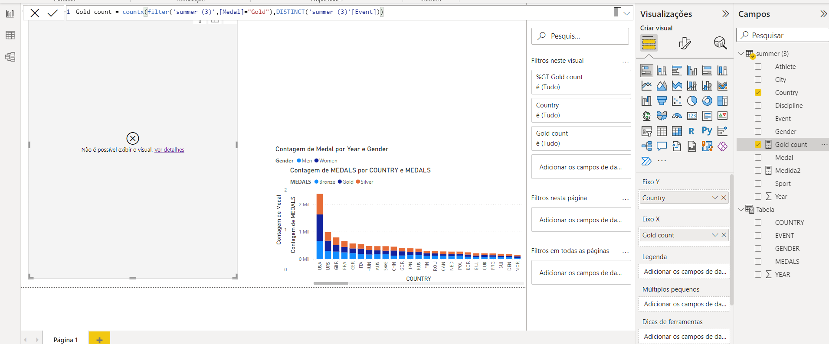The height and width of the screenshot is (344, 829).
Task: Enable the Sport field checkbox
Action: click(x=758, y=184)
